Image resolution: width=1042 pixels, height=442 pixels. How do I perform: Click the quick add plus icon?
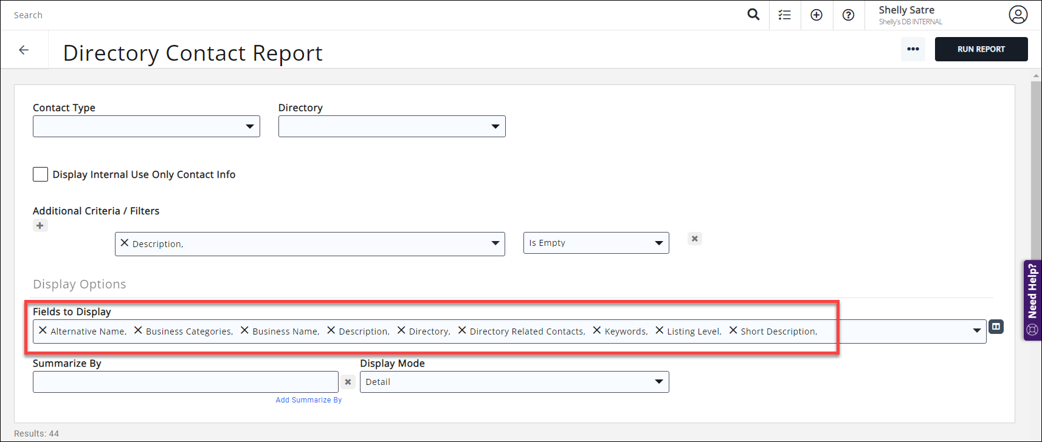pyautogui.click(x=816, y=15)
